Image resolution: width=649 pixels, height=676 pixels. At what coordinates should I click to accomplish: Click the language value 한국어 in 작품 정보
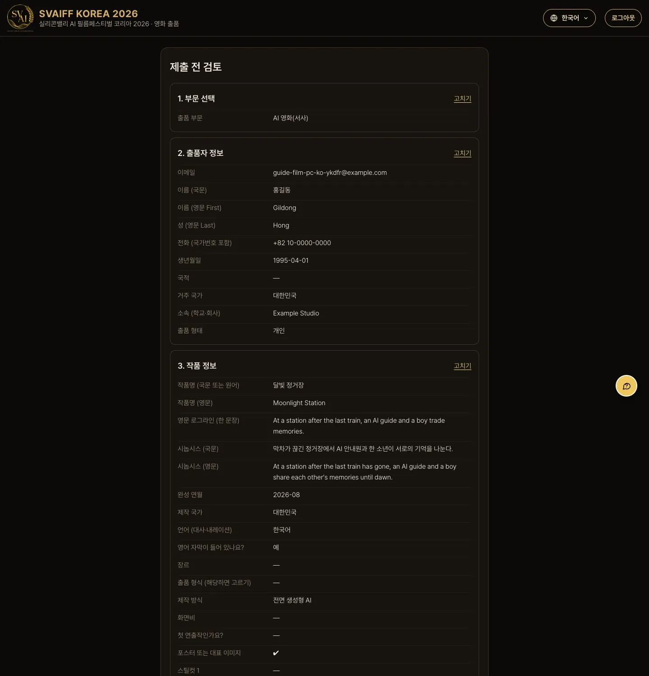(x=282, y=530)
